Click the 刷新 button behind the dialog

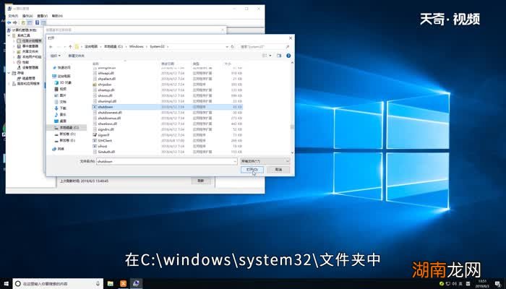[201, 181]
